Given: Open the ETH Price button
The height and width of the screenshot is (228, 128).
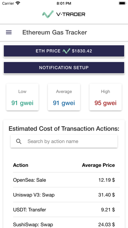Looking at the screenshot, I should (x=64, y=51).
